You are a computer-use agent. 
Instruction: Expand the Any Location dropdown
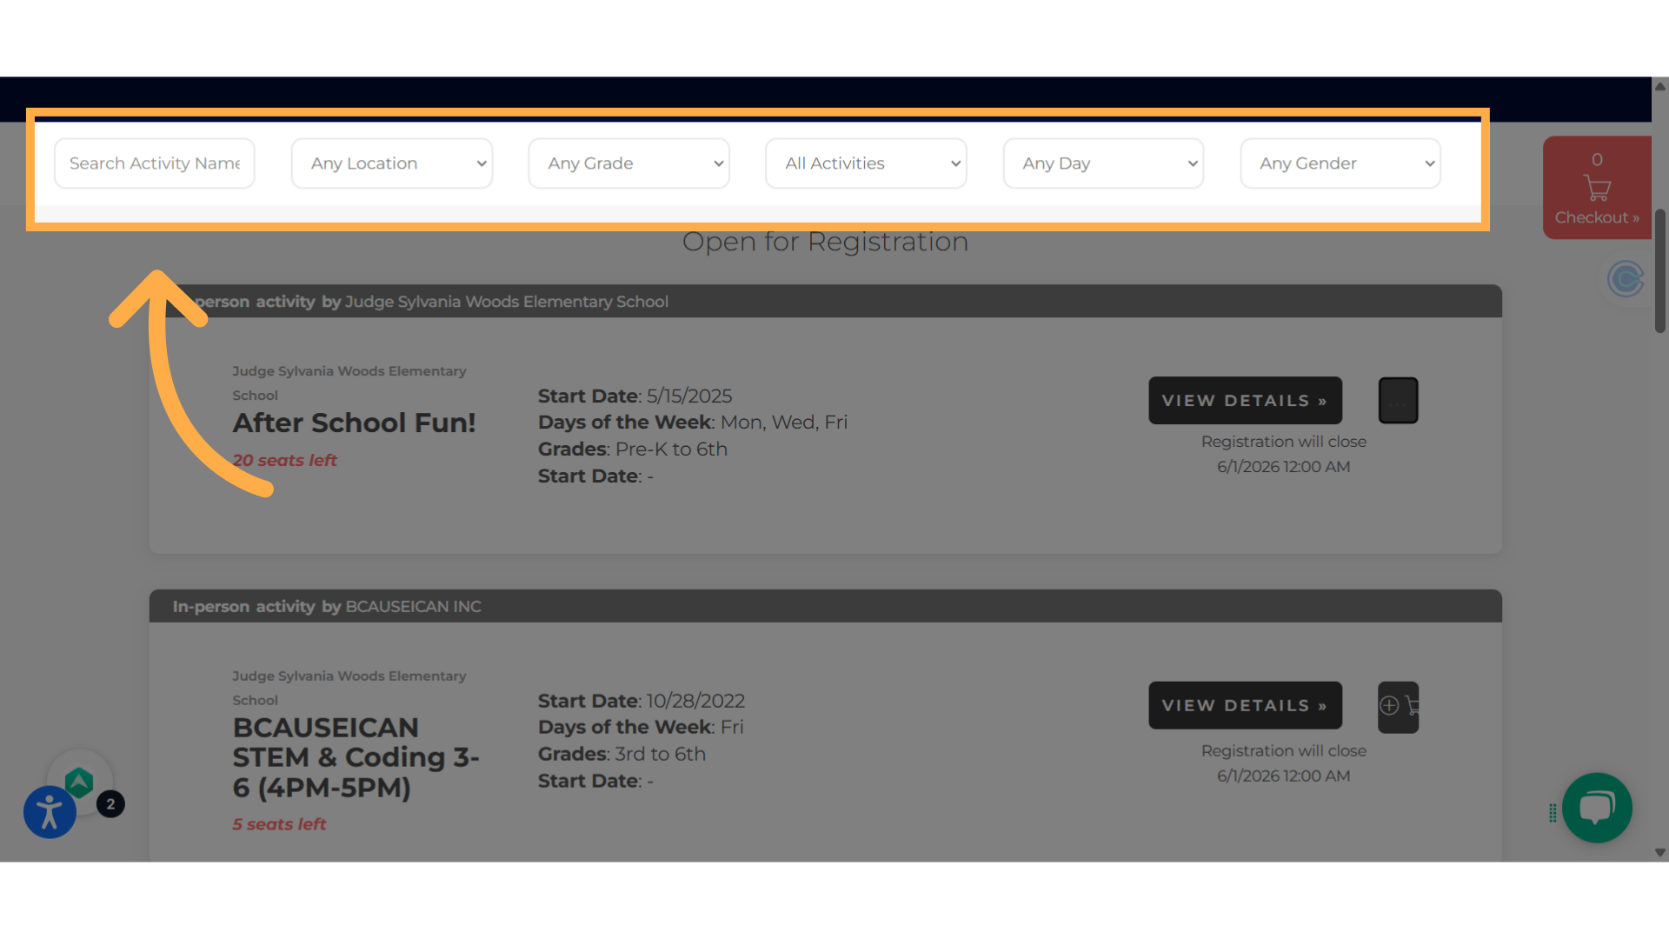[x=392, y=163]
